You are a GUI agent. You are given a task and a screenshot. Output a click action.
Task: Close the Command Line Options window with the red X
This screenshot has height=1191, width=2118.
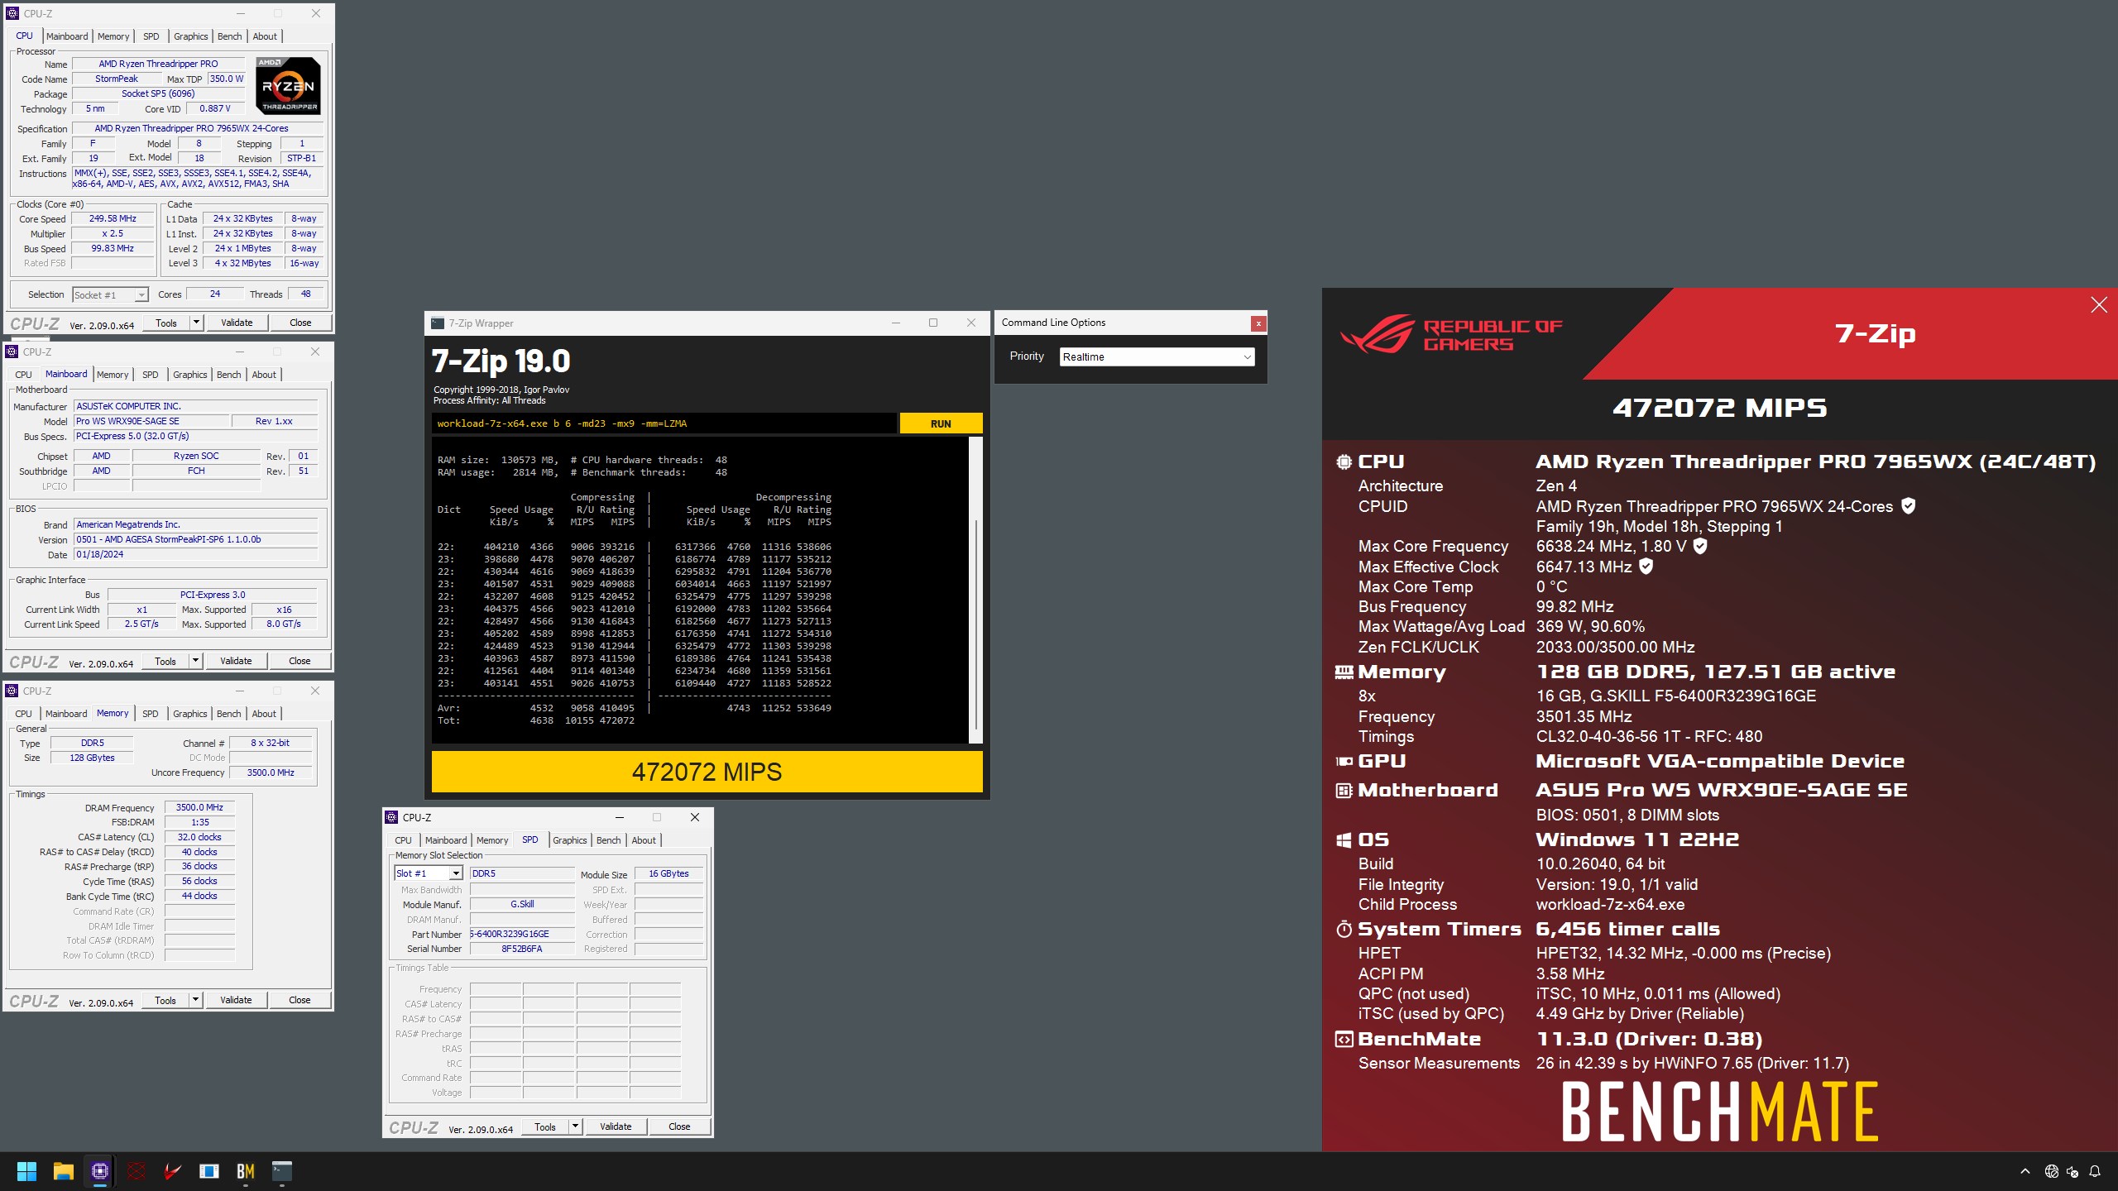tap(1258, 323)
